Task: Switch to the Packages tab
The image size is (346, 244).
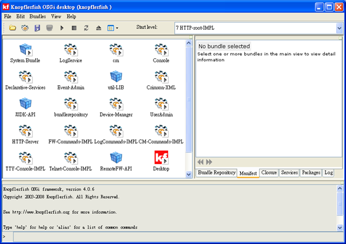Action: click(311, 173)
